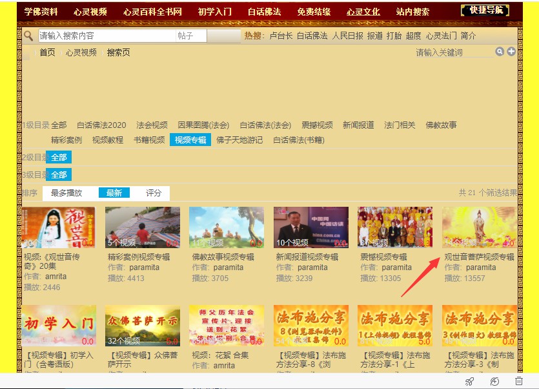Open the 观世音菩萨视频专辑 thumbnail

(479, 227)
